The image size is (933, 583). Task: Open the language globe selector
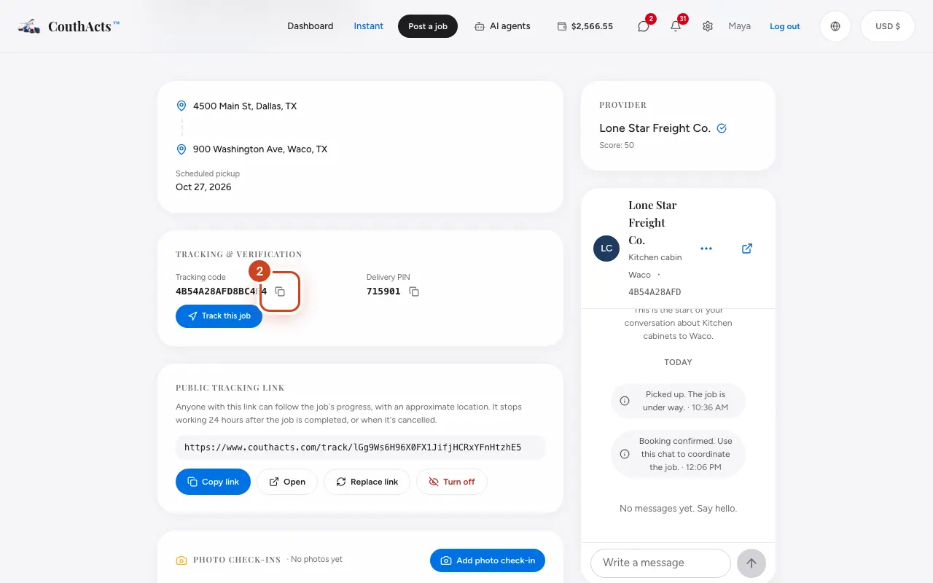[x=835, y=26]
